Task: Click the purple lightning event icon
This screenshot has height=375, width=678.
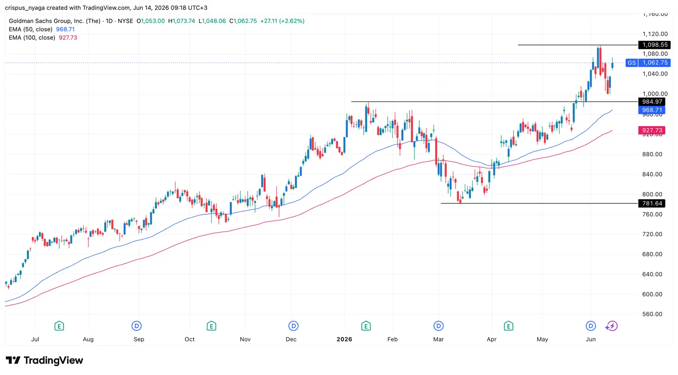Action: pos(611,326)
